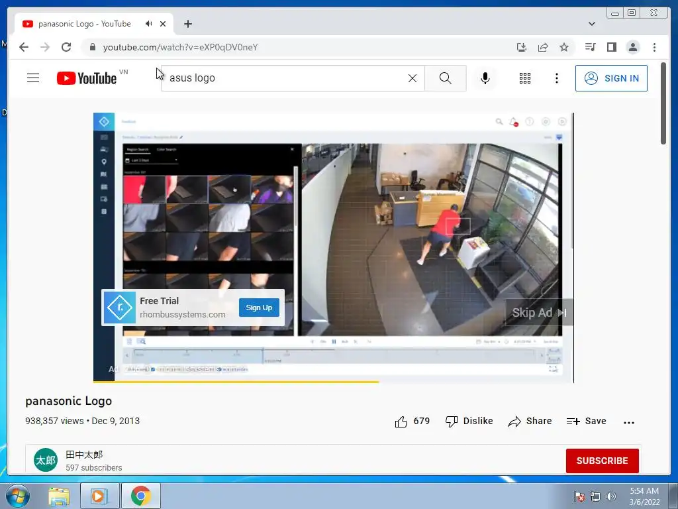Screen dimensions: 678x509
Task: Click the '597 subscribers' text
Action: point(94,468)
